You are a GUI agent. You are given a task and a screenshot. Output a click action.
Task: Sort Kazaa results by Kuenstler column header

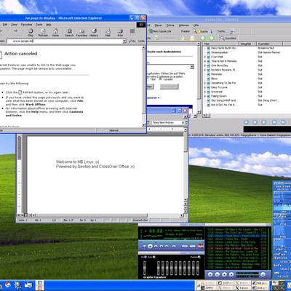pyautogui.click(x=269, y=44)
